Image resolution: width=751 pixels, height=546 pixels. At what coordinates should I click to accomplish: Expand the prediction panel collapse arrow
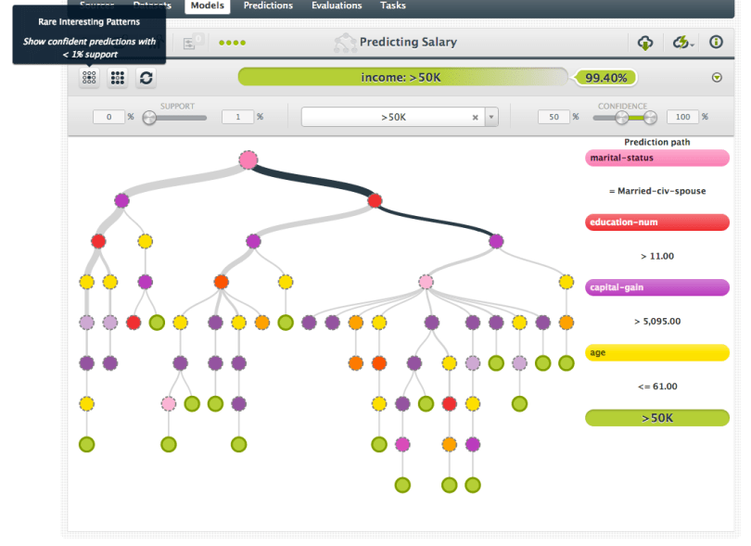(x=716, y=78)
